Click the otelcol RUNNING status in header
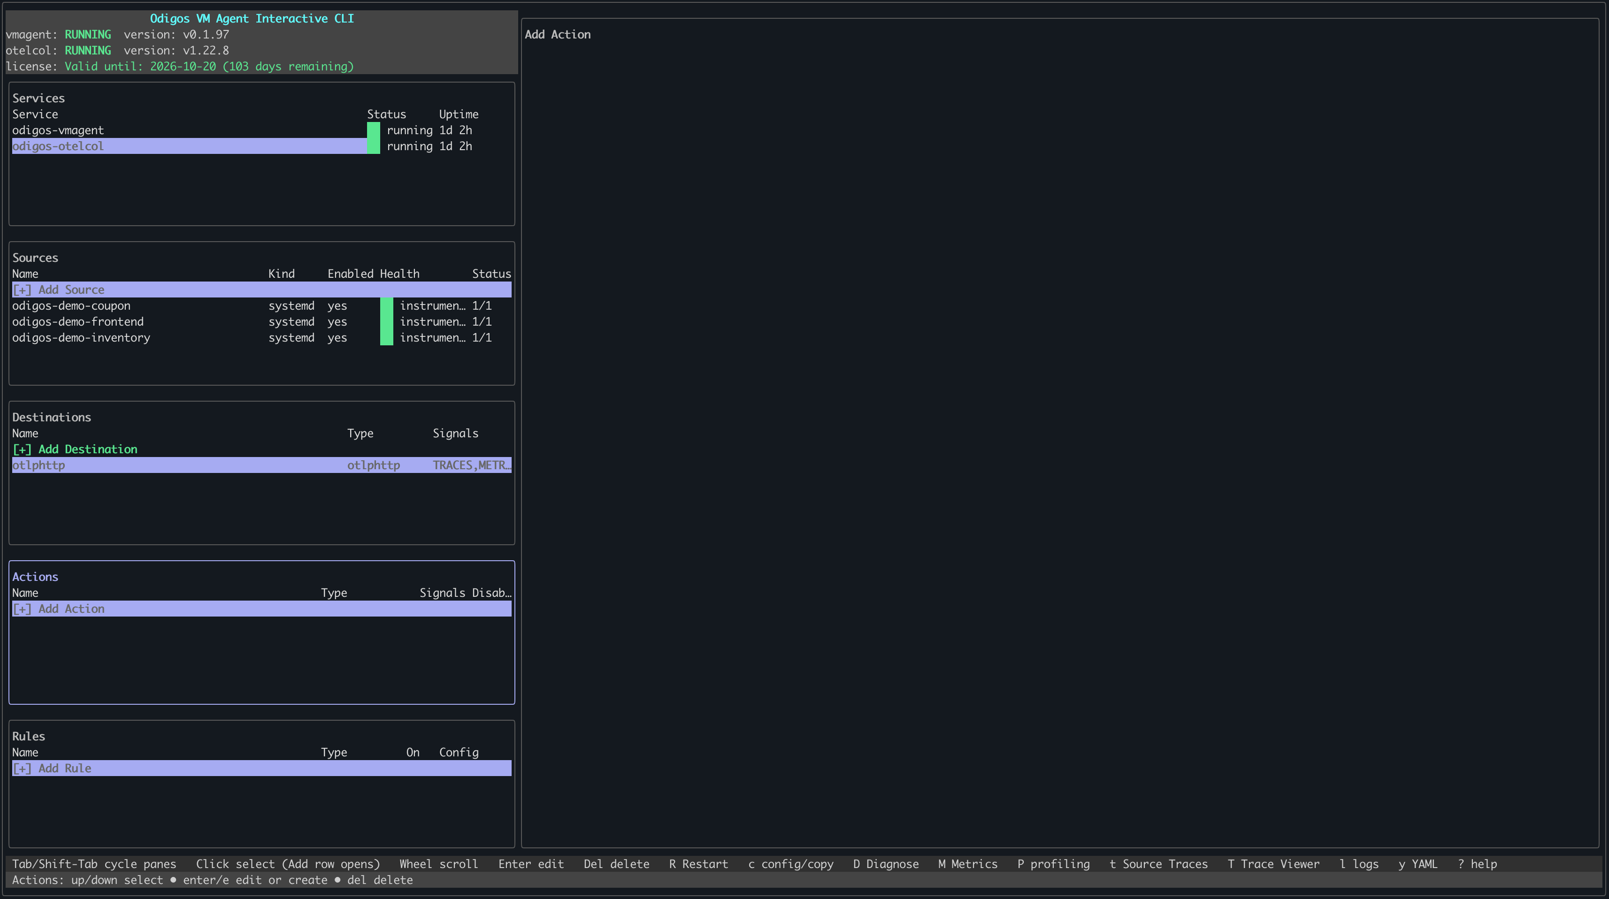Viewport: 1609px width, 899px height. click(88, 51)
